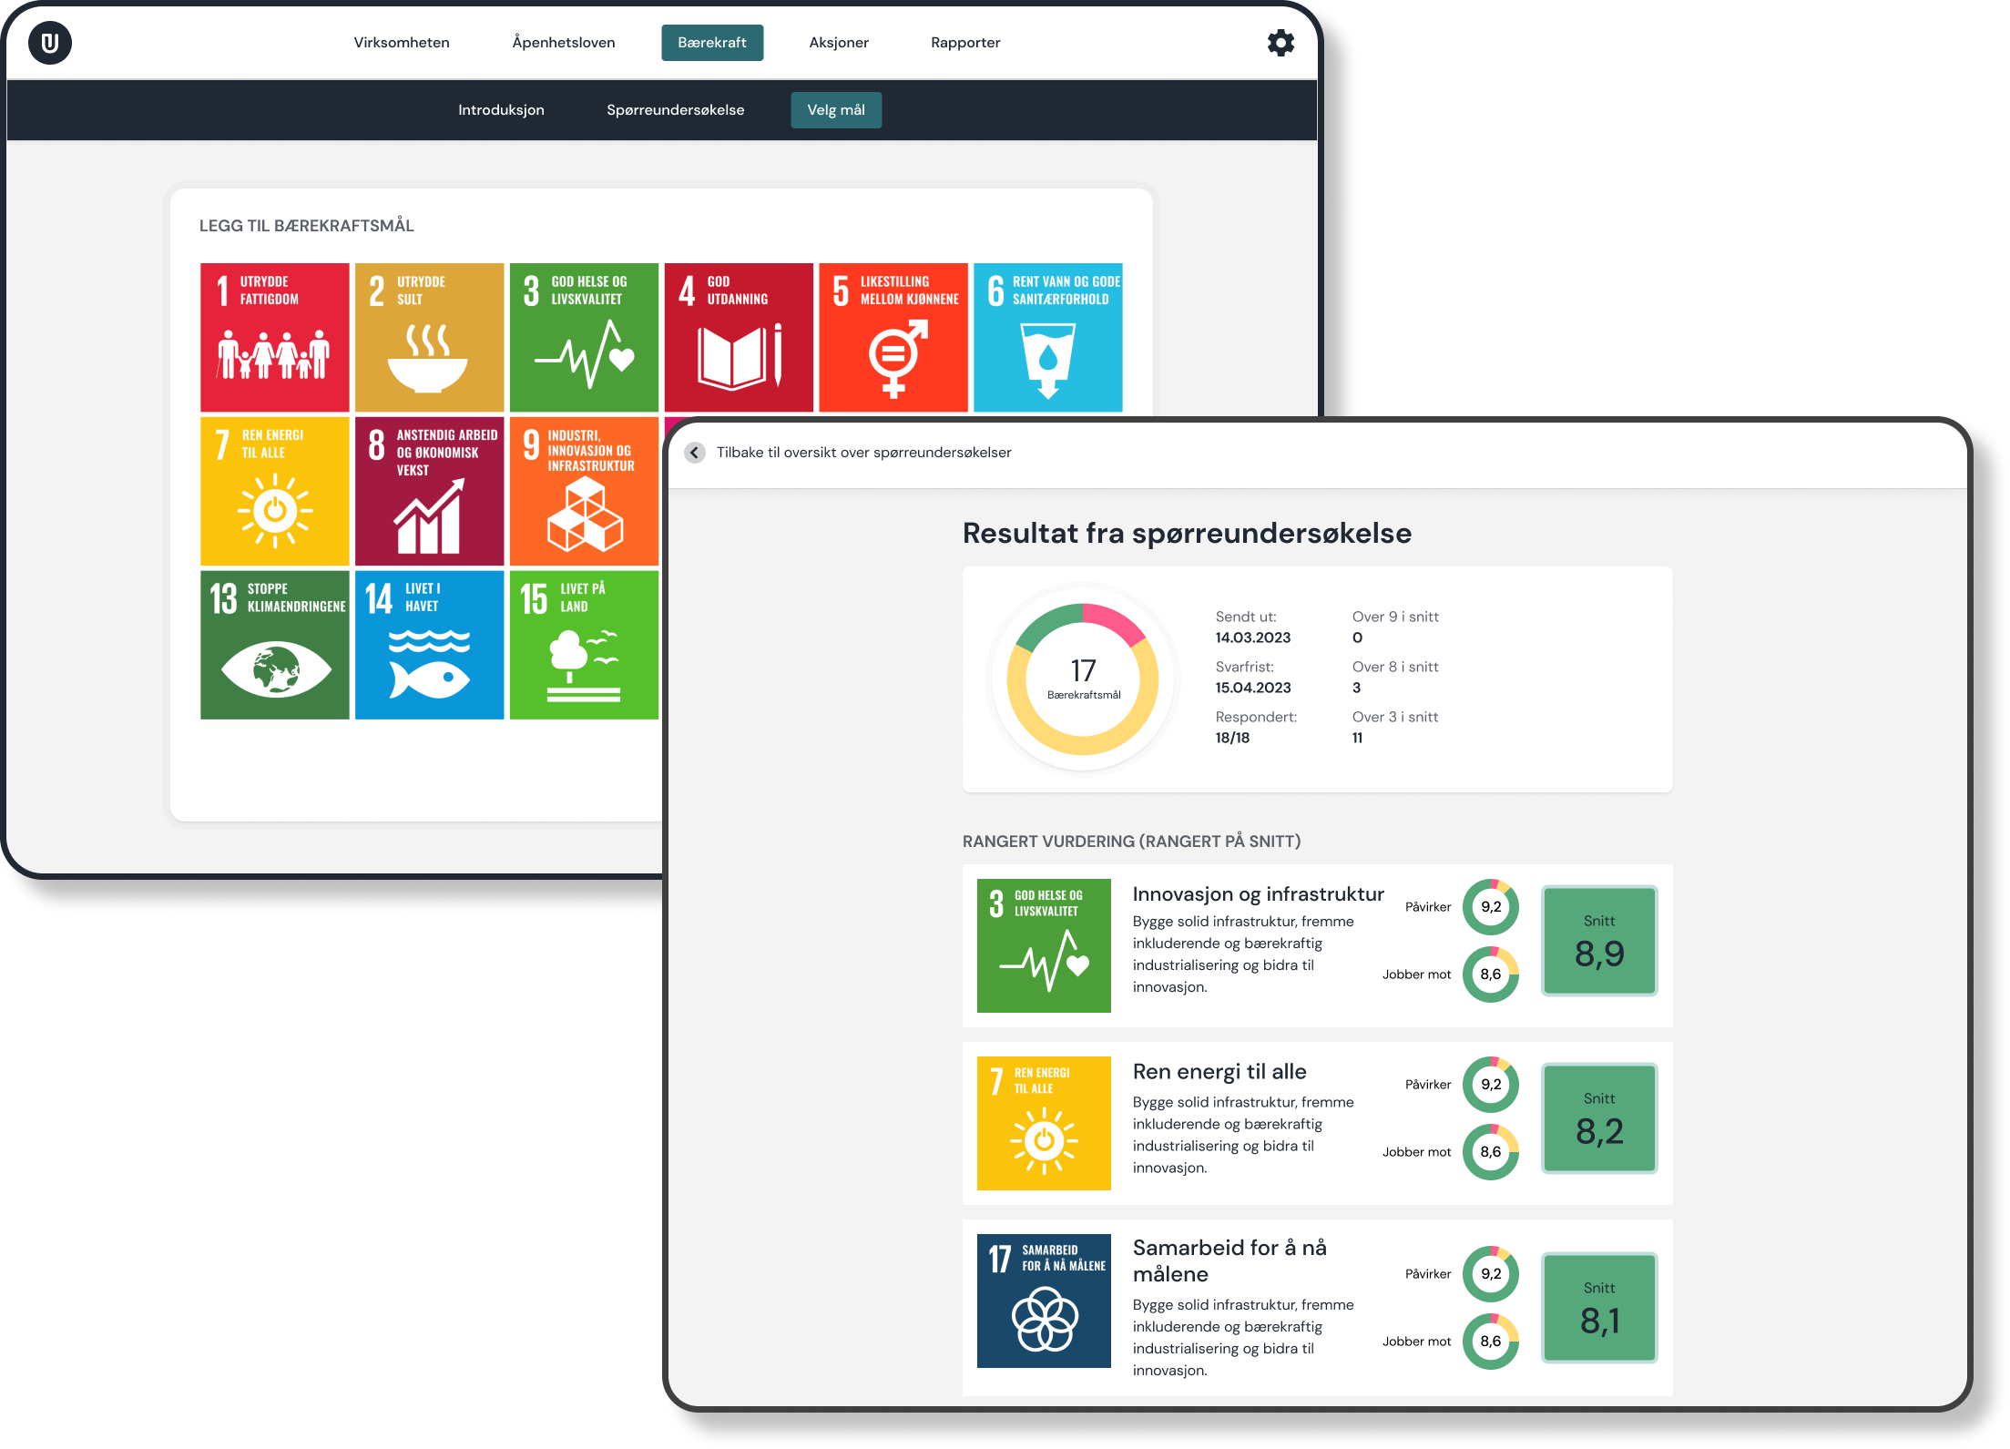Click the Snitt 8,1 score box

pos(1599,1308)
